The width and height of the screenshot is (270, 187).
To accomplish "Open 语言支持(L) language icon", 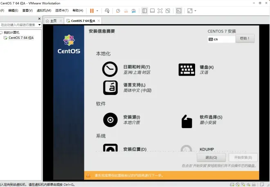I will 110,88.
